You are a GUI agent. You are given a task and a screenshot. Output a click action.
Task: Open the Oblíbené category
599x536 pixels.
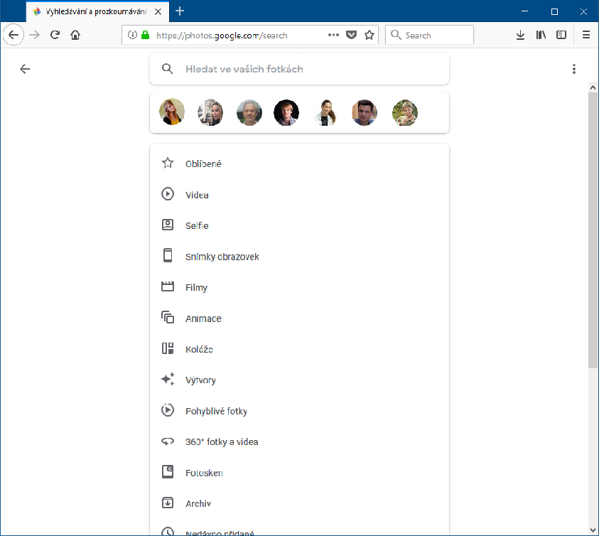pyautogui.click(x=203, y=164)
